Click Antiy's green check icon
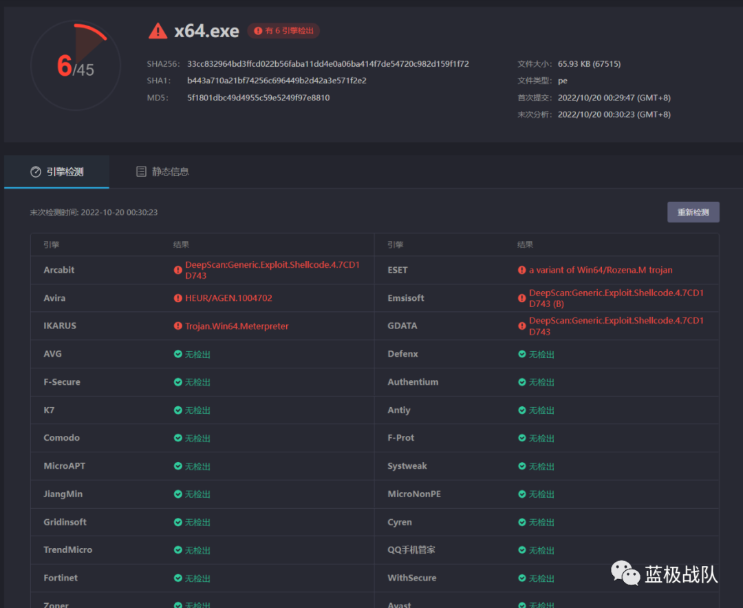 point(521,410)
